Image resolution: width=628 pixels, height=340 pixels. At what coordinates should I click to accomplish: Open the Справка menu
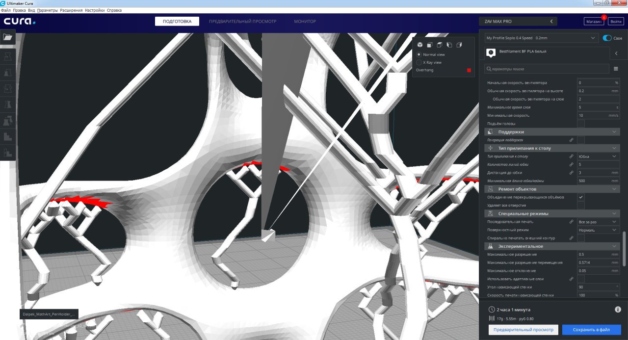[114, 10]
